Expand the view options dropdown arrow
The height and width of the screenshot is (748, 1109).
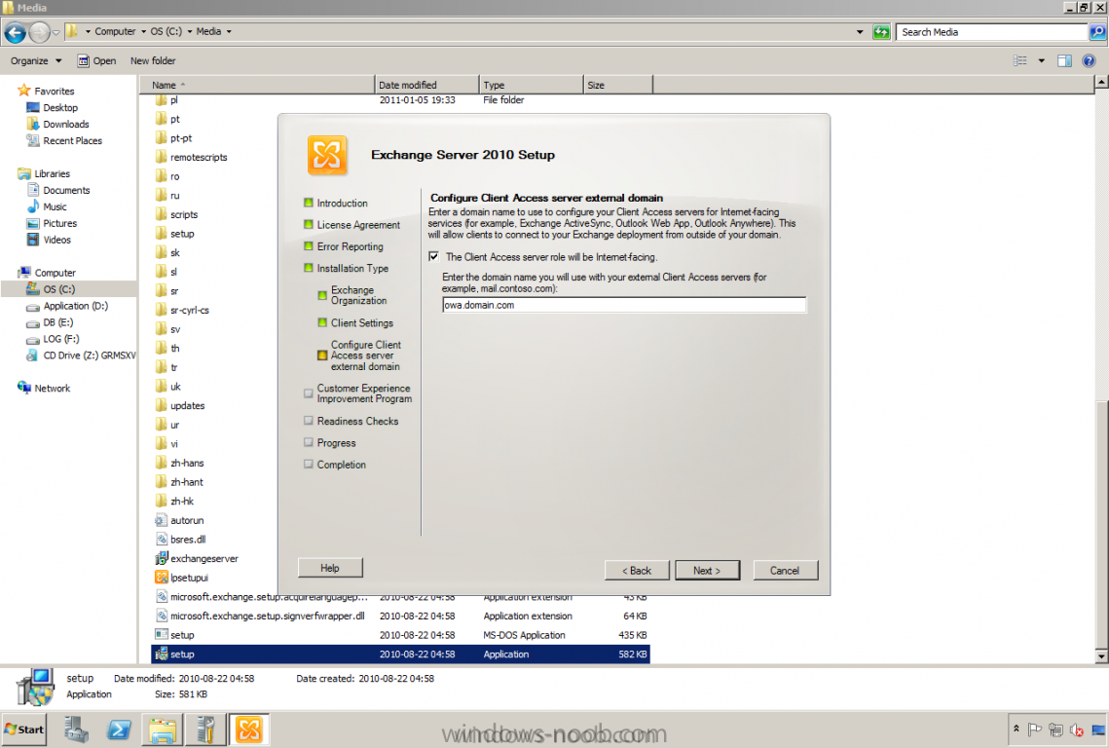(x=1041, y=60)
